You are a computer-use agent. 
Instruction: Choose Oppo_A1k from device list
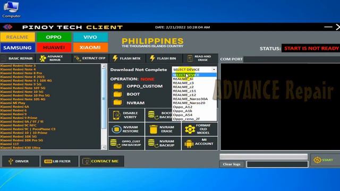pos(194,111)
